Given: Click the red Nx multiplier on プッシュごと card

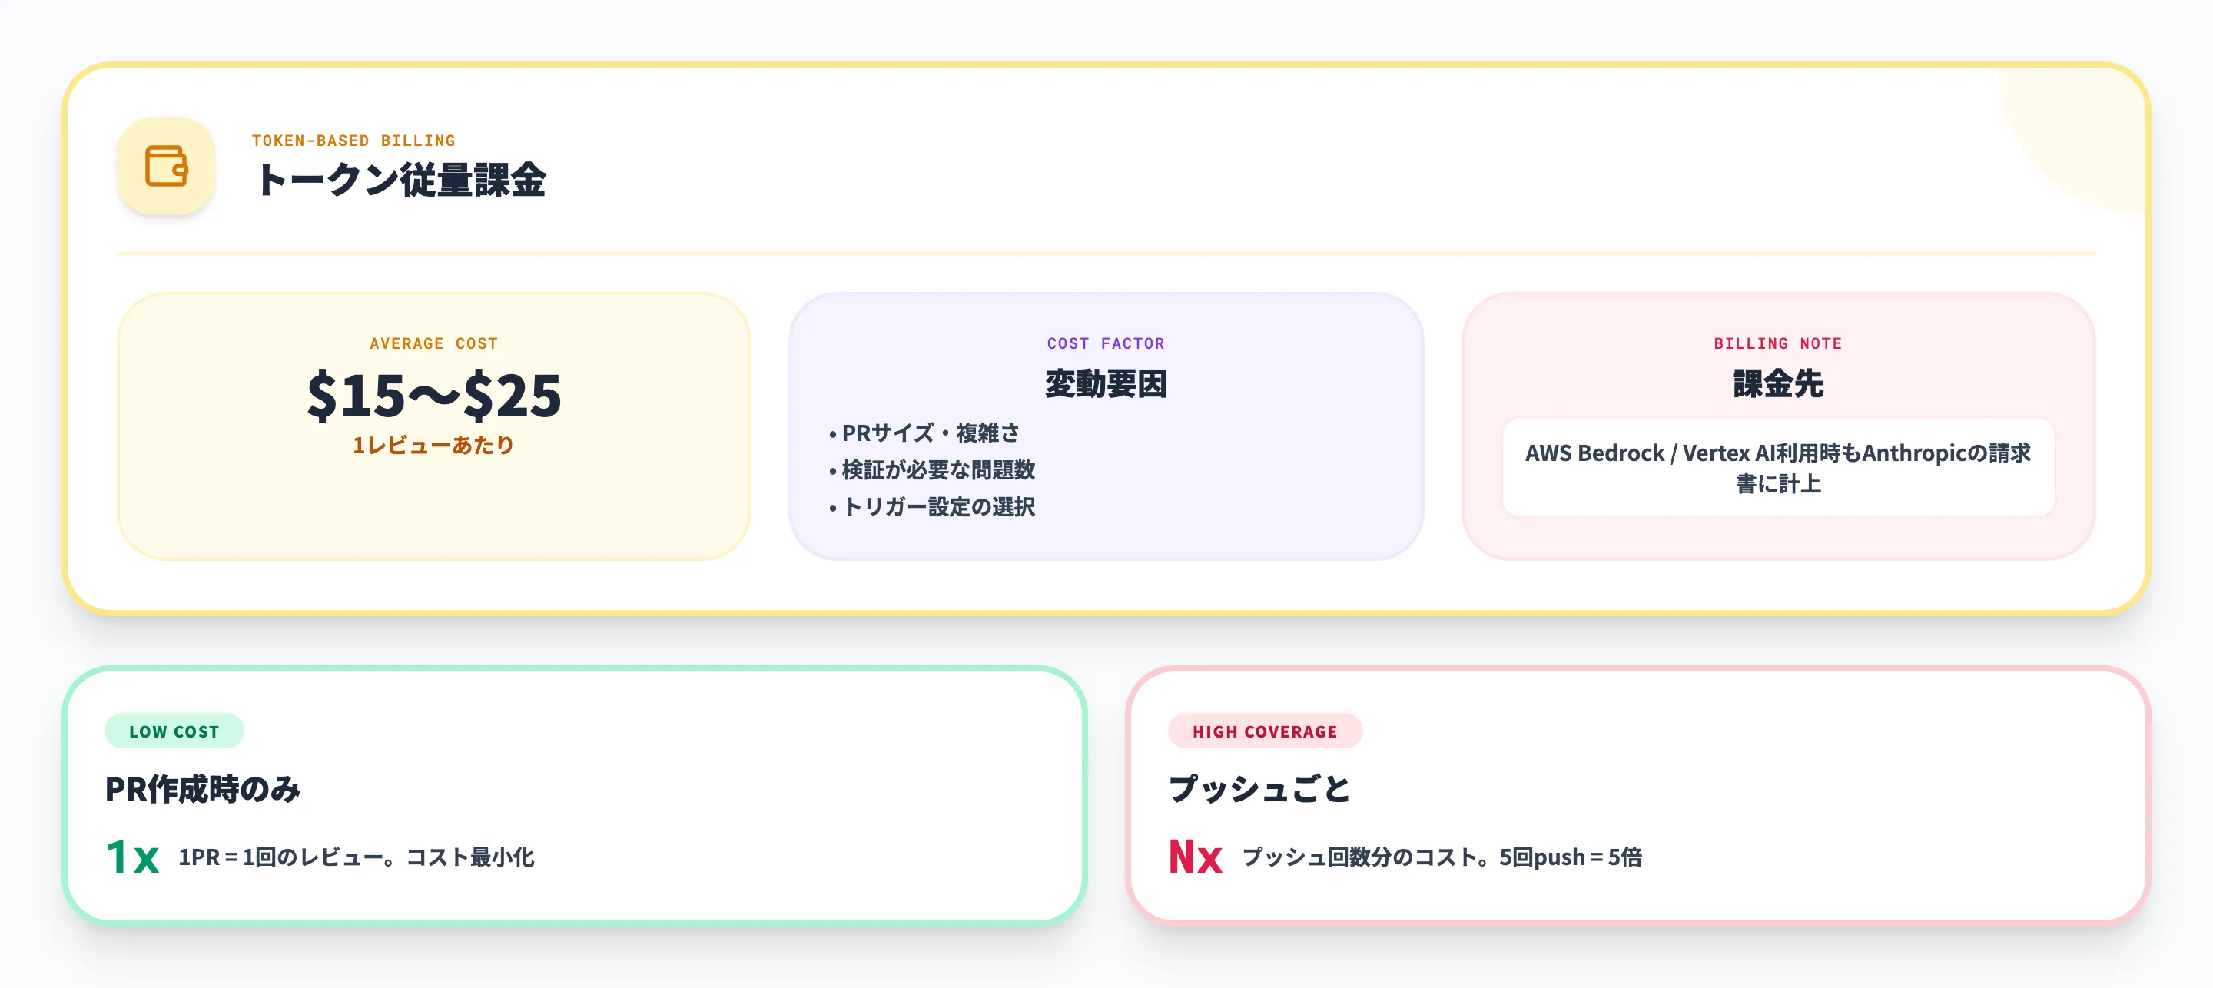Looking at the screenshot, I should [1194, 856].
